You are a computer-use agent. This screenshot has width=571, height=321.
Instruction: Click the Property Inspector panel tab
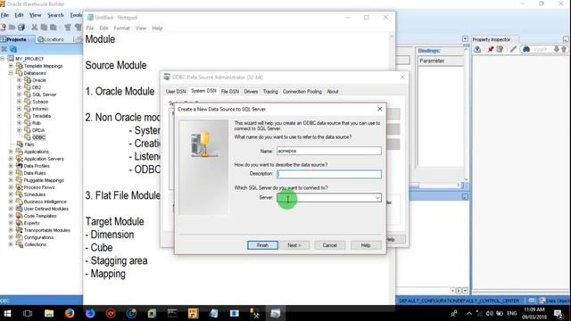point(492,39)
